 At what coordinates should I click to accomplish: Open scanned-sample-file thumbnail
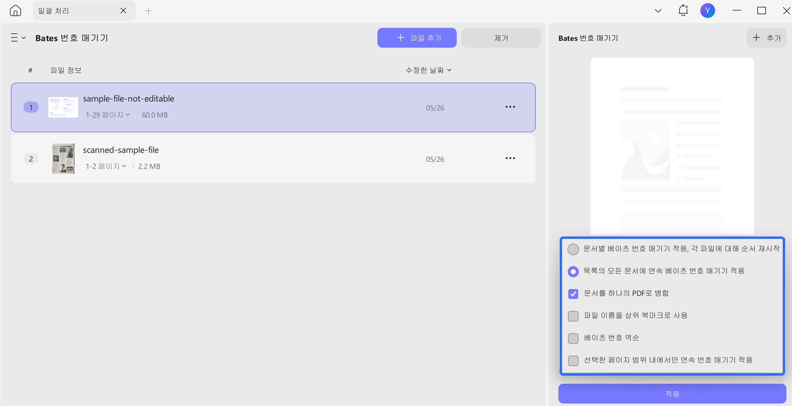click(x=63, y=159)
